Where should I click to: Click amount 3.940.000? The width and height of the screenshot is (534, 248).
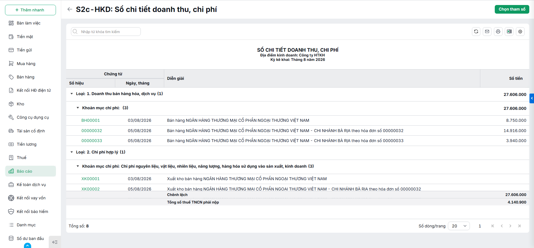click(x=516, y=141)
